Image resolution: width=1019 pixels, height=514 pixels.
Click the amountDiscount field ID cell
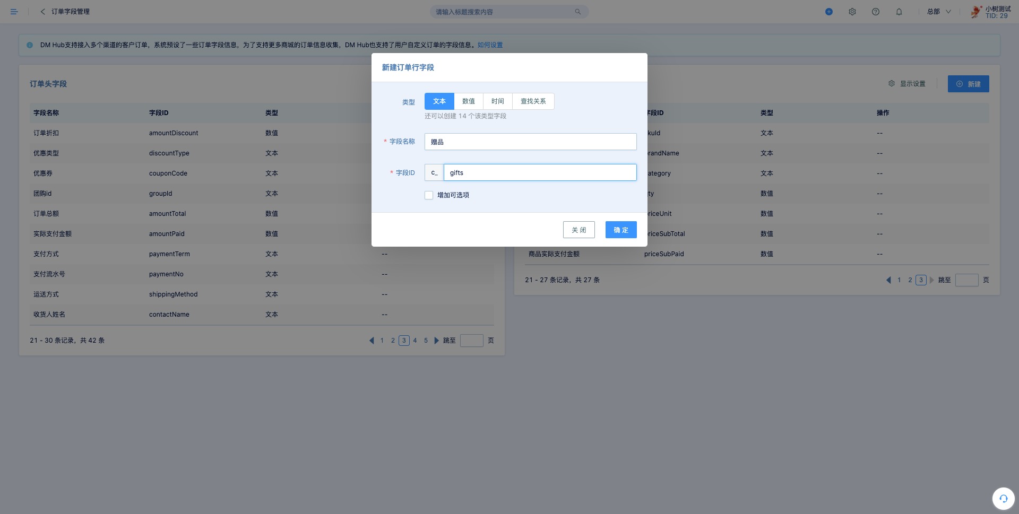point(174,133)
